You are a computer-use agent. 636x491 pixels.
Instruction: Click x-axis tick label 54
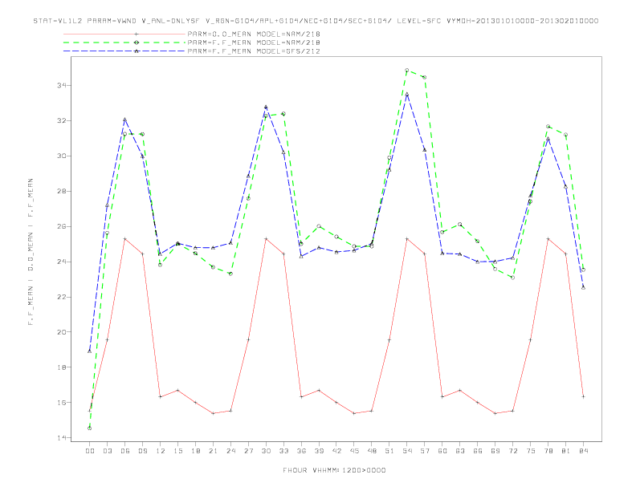pyautogui.click(x=407, y=451)
